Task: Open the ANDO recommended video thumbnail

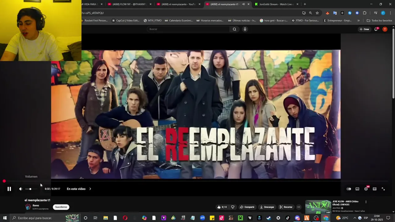Action: (x=318, y=207)
